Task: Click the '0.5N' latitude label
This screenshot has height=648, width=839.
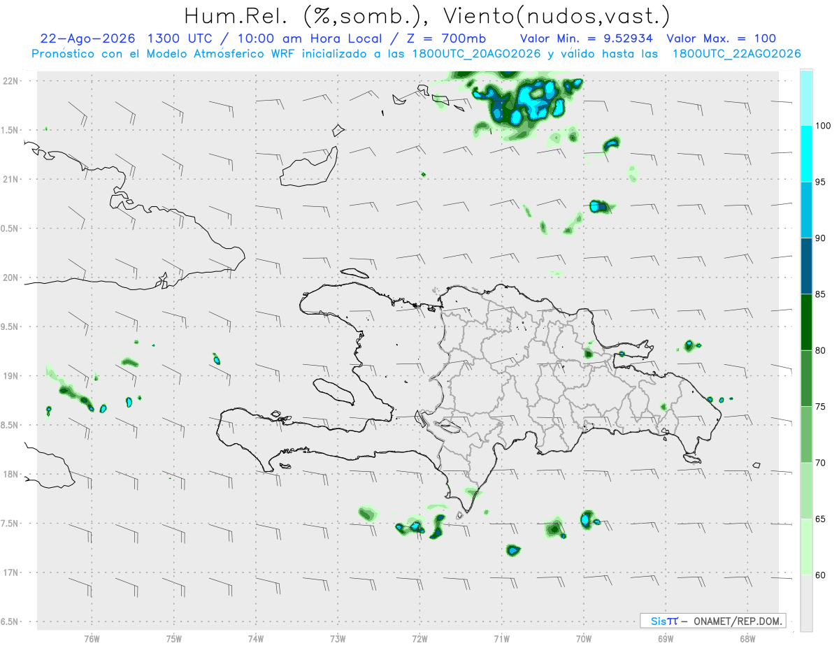Action: coord(10,229)
